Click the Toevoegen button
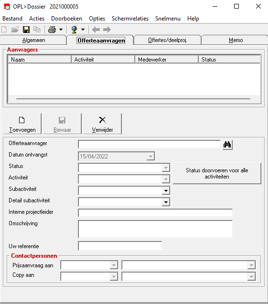 click(x=22, y=124)
